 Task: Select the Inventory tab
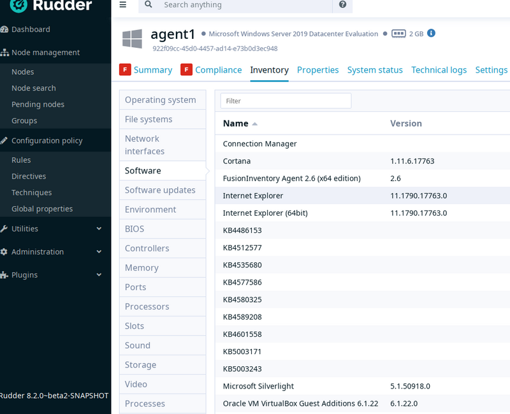269,70
